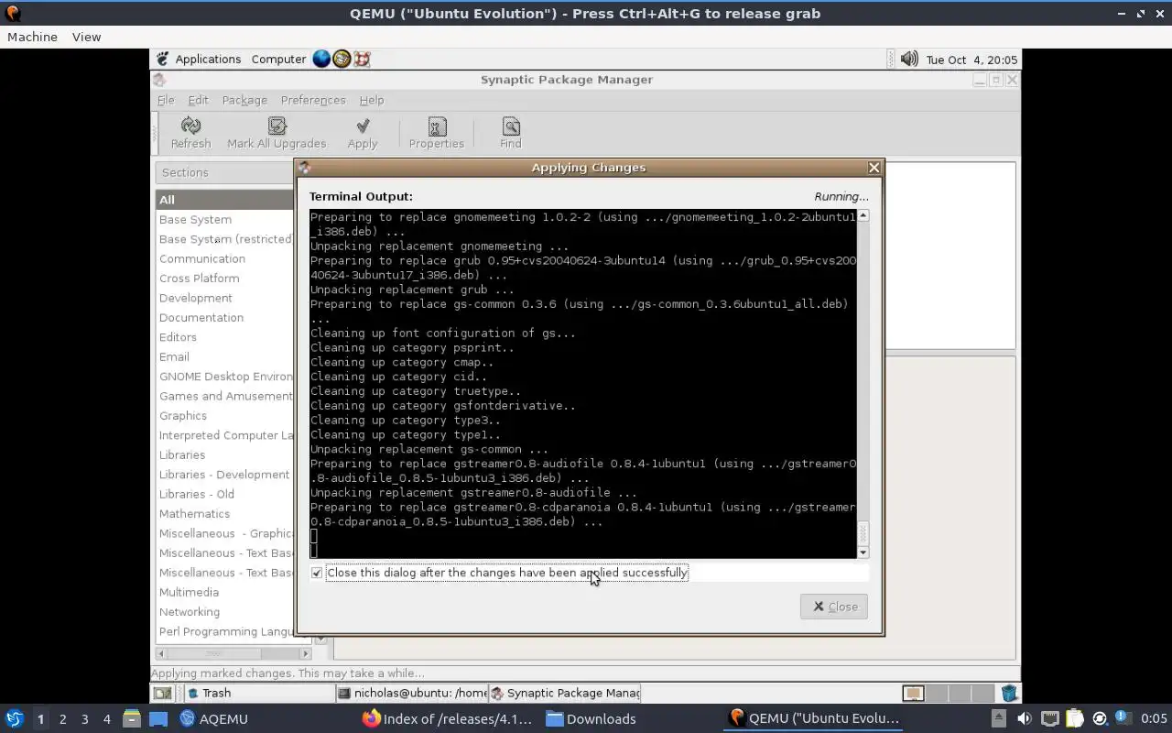Screen dimensions: 1172x733
Task: Open the Help menu in Synaptic
Action: (x=372, y=100)
